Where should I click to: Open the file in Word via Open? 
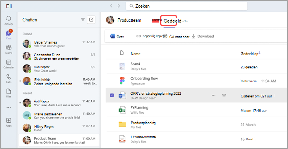click(117, 36)
